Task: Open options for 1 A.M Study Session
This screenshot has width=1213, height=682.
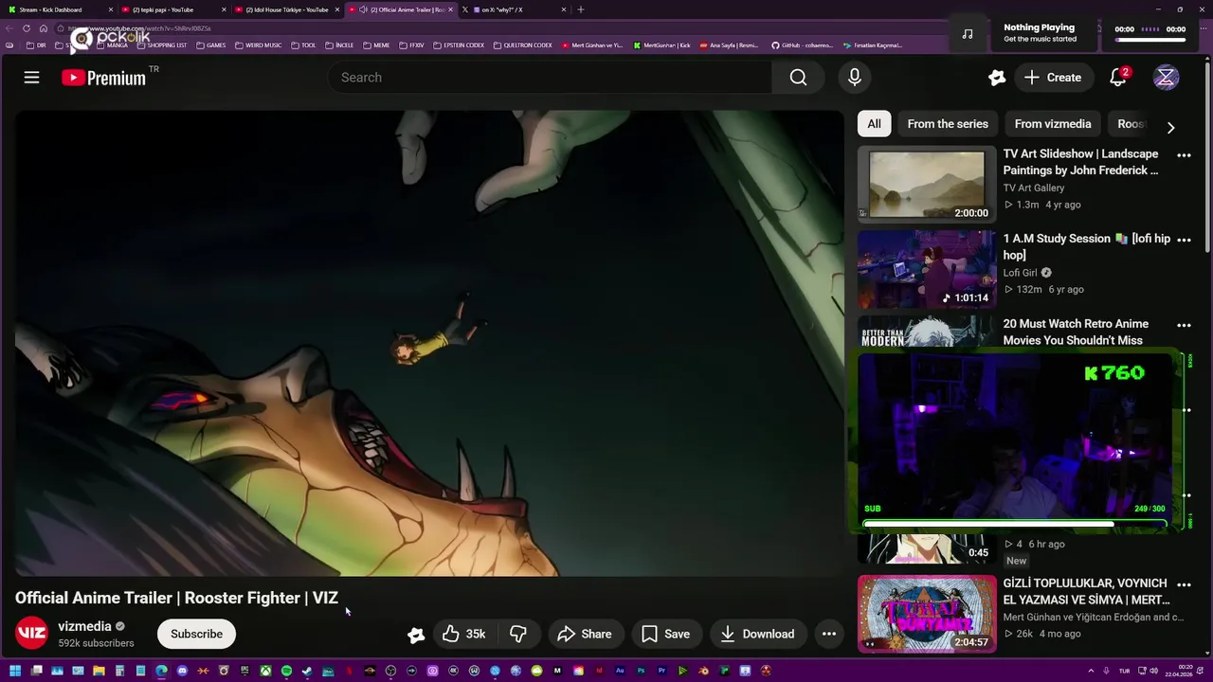Action: [1184, 240]
